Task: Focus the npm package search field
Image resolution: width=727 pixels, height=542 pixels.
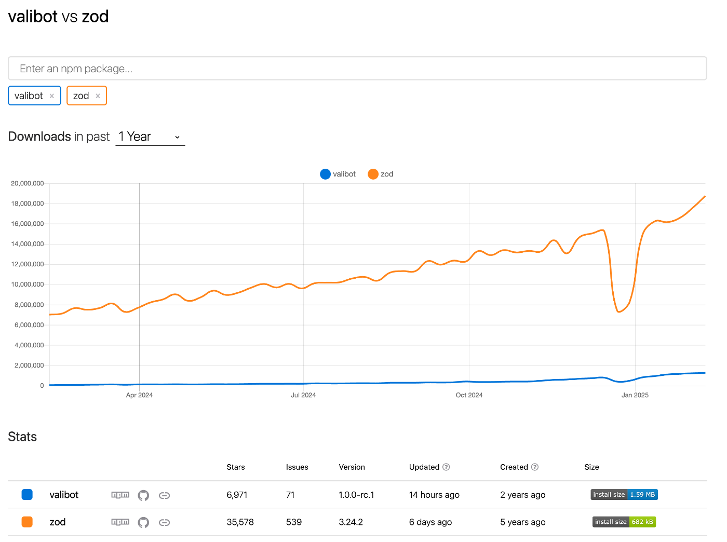Action: [x=357, y=69]
